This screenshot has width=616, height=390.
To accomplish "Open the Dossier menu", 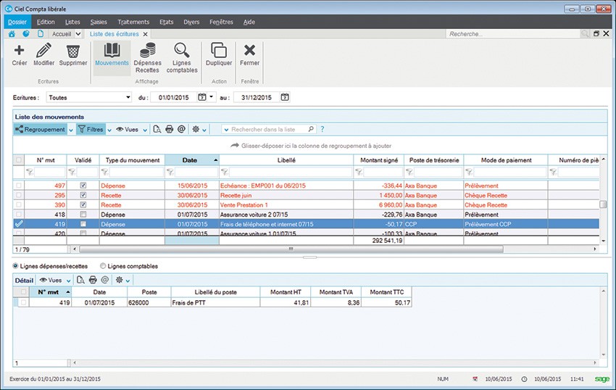I will [x=17, y=22].
